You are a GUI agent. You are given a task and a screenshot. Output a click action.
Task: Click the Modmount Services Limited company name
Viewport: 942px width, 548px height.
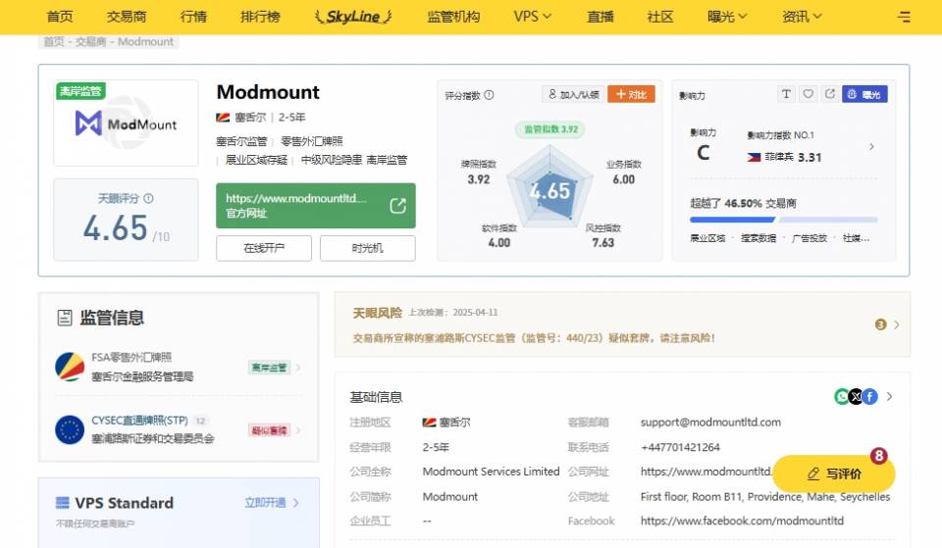pos(491,472)
